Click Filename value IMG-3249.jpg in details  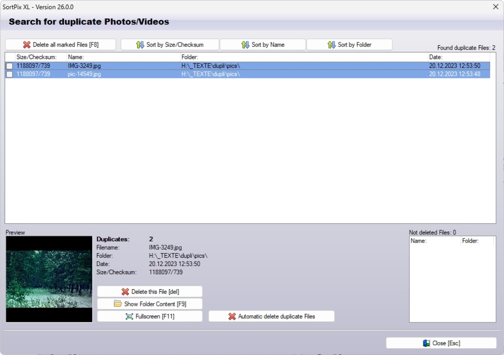(165, 247)
